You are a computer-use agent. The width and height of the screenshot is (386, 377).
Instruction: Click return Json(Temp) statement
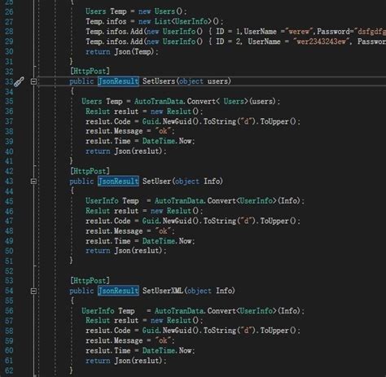122,51
